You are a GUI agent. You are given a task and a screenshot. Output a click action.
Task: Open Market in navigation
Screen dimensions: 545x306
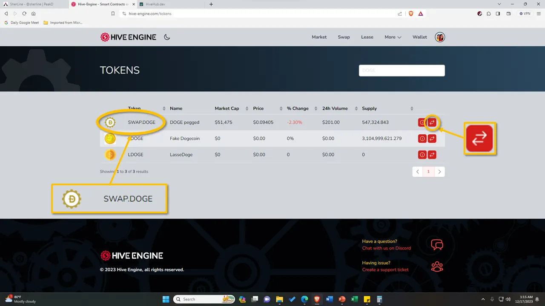[319, 37]
